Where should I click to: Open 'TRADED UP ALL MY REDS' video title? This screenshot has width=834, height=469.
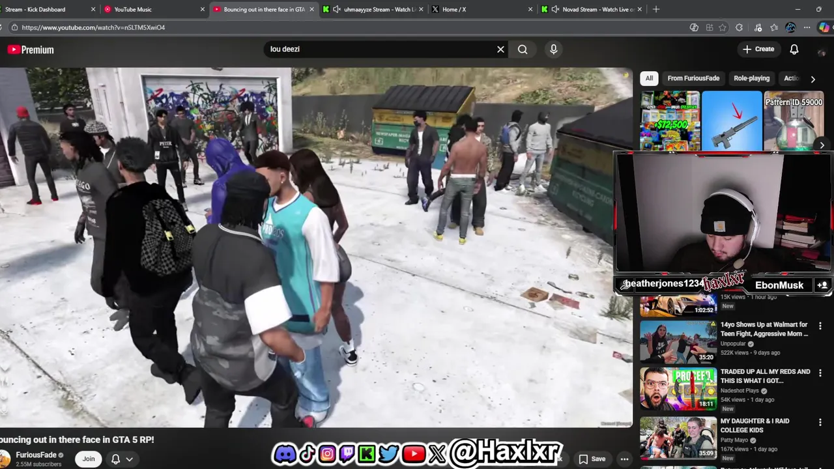(765, 376)
